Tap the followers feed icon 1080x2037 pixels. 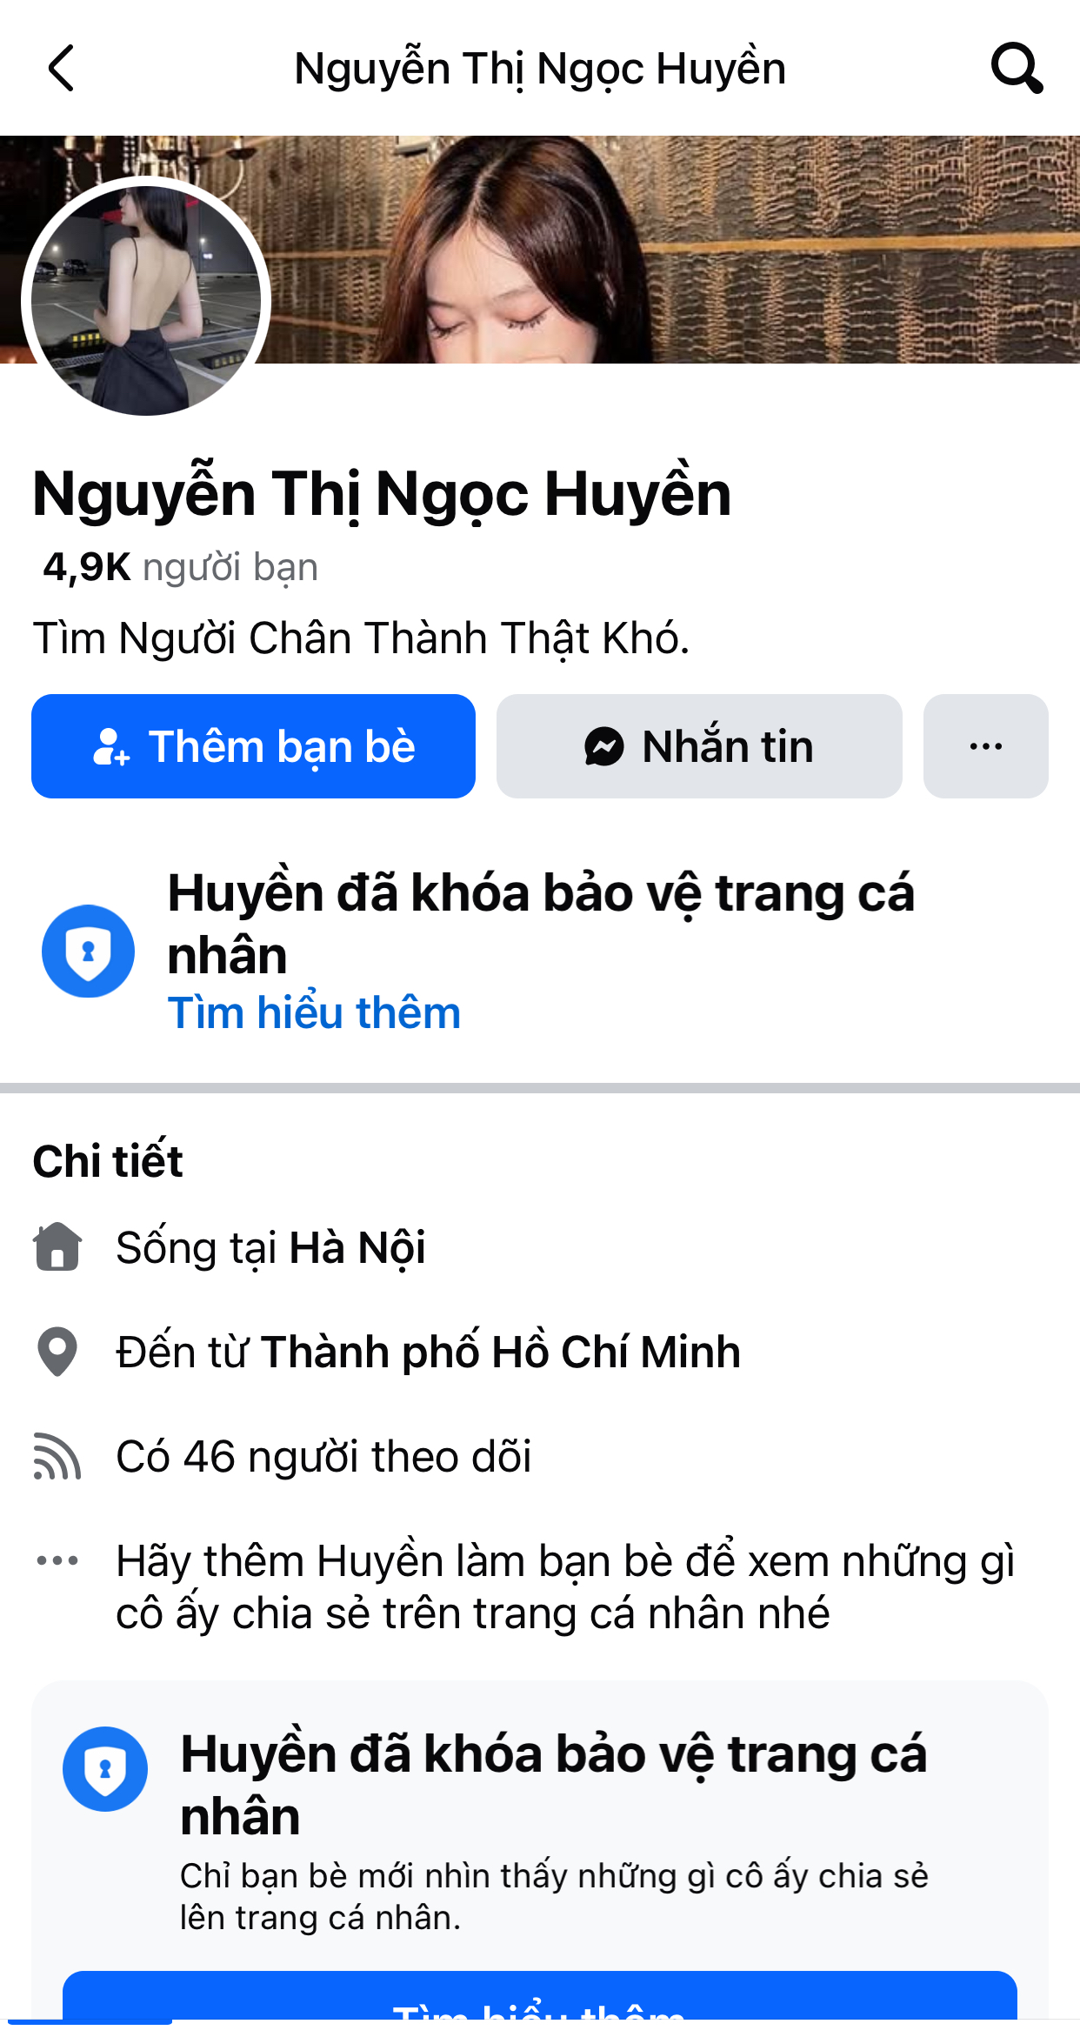point(57,1456)
